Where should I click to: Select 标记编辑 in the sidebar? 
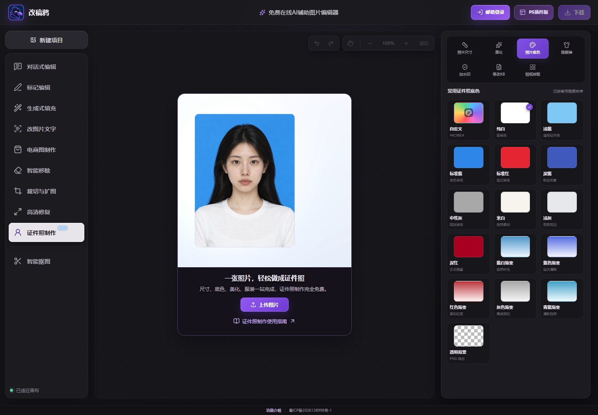pyautogui.click(x=47, y=88)
